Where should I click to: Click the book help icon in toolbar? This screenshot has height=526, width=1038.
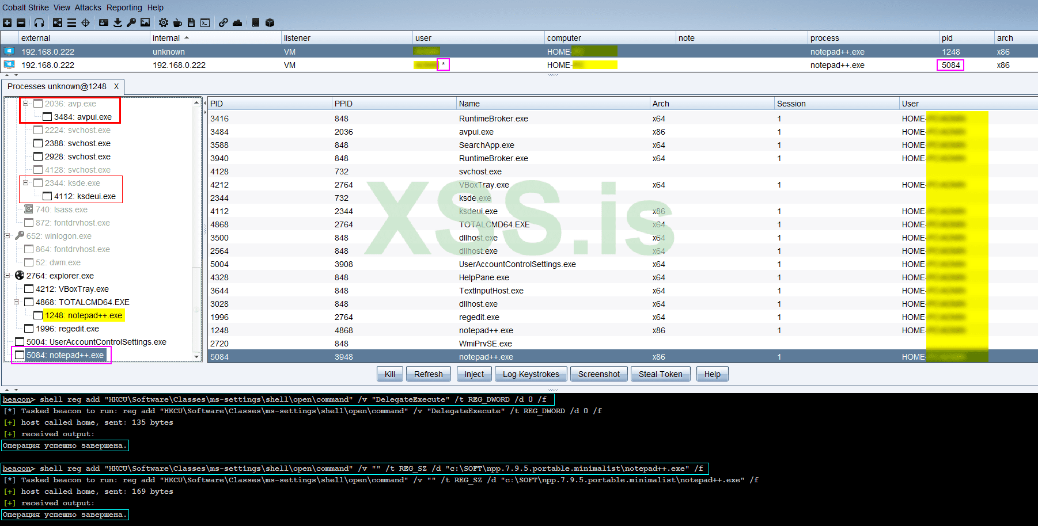coord(256,23)
